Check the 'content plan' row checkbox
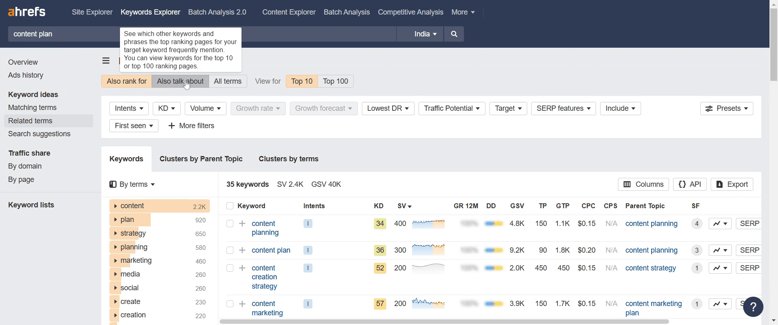 click(x=230, y=250)
